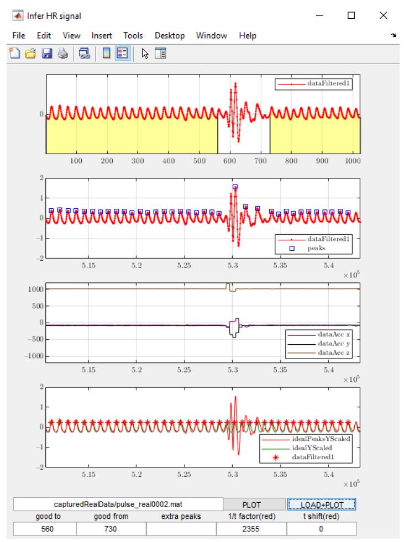Click the 'dataAcc z' legend entry

pos(319,352)
